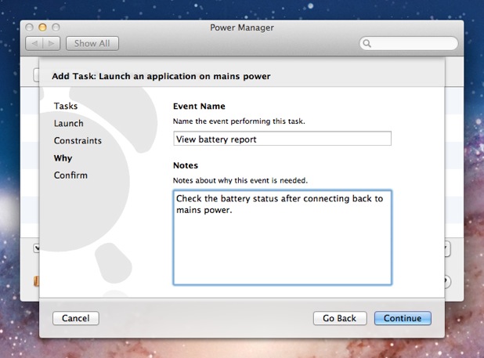Click 'Notes about why this event is needed.'
The height and width of the screenshot is (358, 484).
pos(240,180)
